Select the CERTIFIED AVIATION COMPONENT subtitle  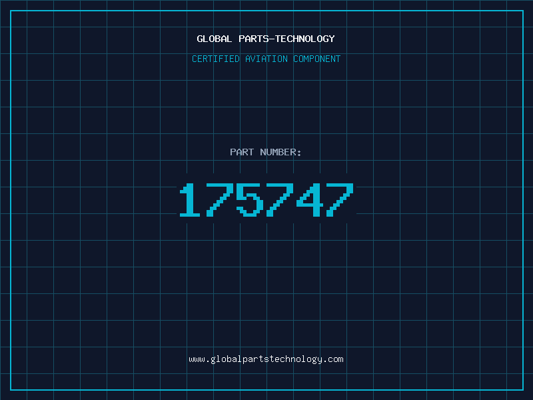266,59
